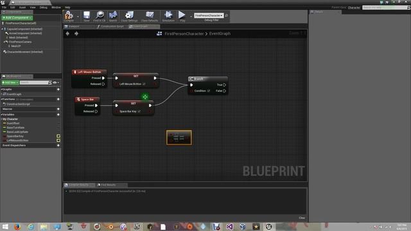Click the graph navigate back arrow

[67, 33]
